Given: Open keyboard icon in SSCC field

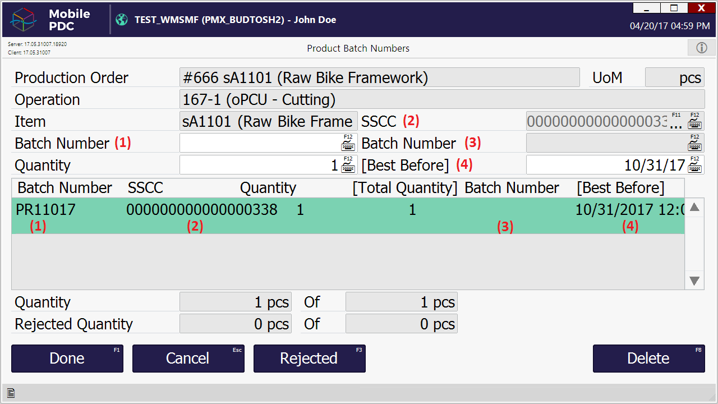Looking at the screenshot, I should (694, 121).
